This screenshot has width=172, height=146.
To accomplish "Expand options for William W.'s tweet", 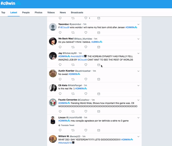I will (x=138, y=137).
